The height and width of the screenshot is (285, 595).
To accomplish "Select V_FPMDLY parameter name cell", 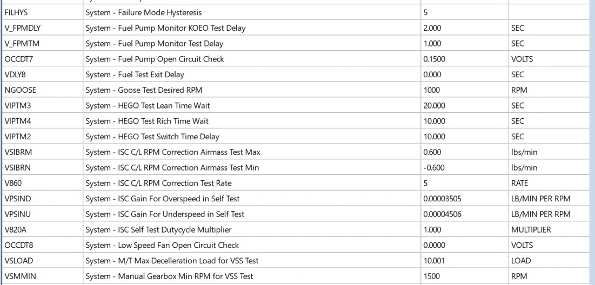I will click(x=43, y=28).
